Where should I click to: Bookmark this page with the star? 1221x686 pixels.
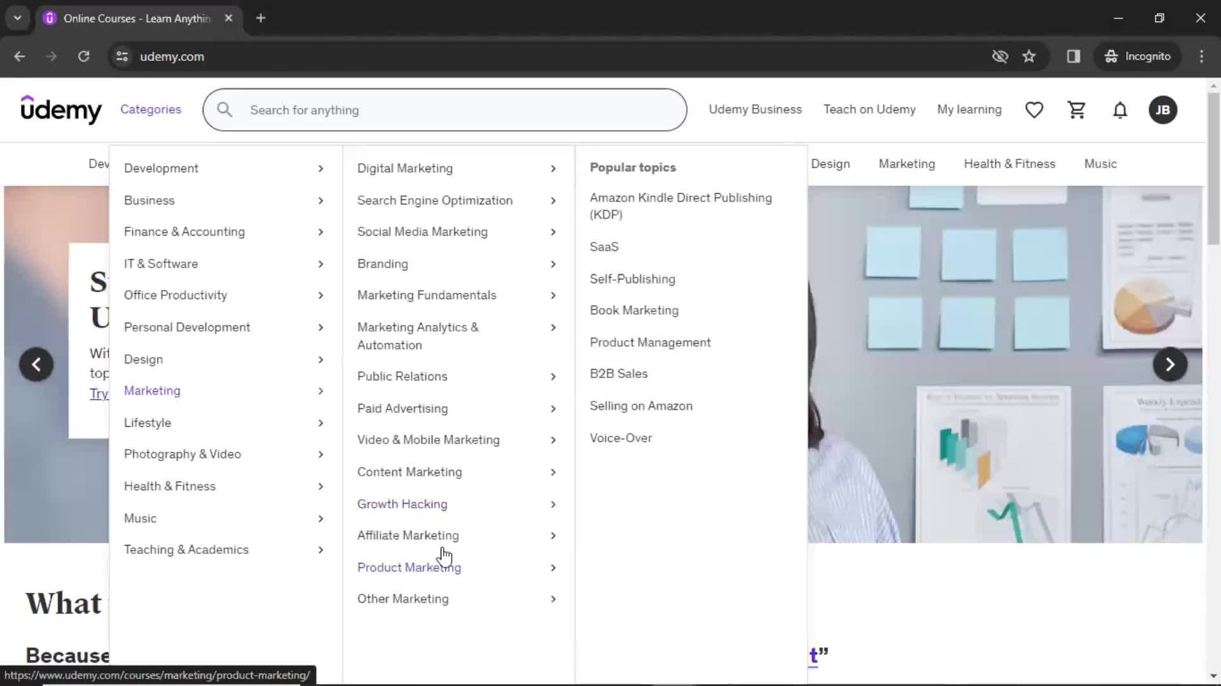coord(1029,57)
